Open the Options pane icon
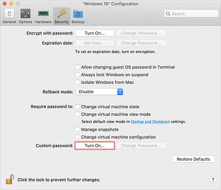The height and width of the screenshot is (190, 221). [25, 14]
